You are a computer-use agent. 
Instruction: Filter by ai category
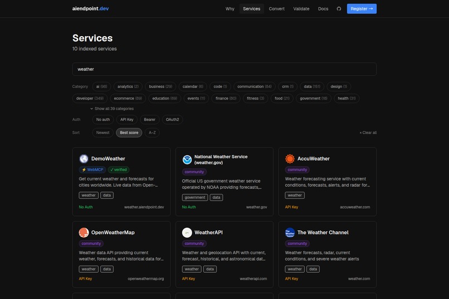[101, 86]
